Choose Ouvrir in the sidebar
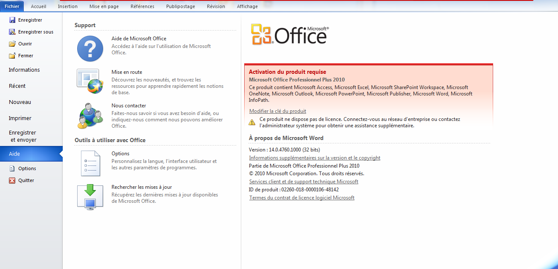Screen dimensions: 558x269 [25, 44]
